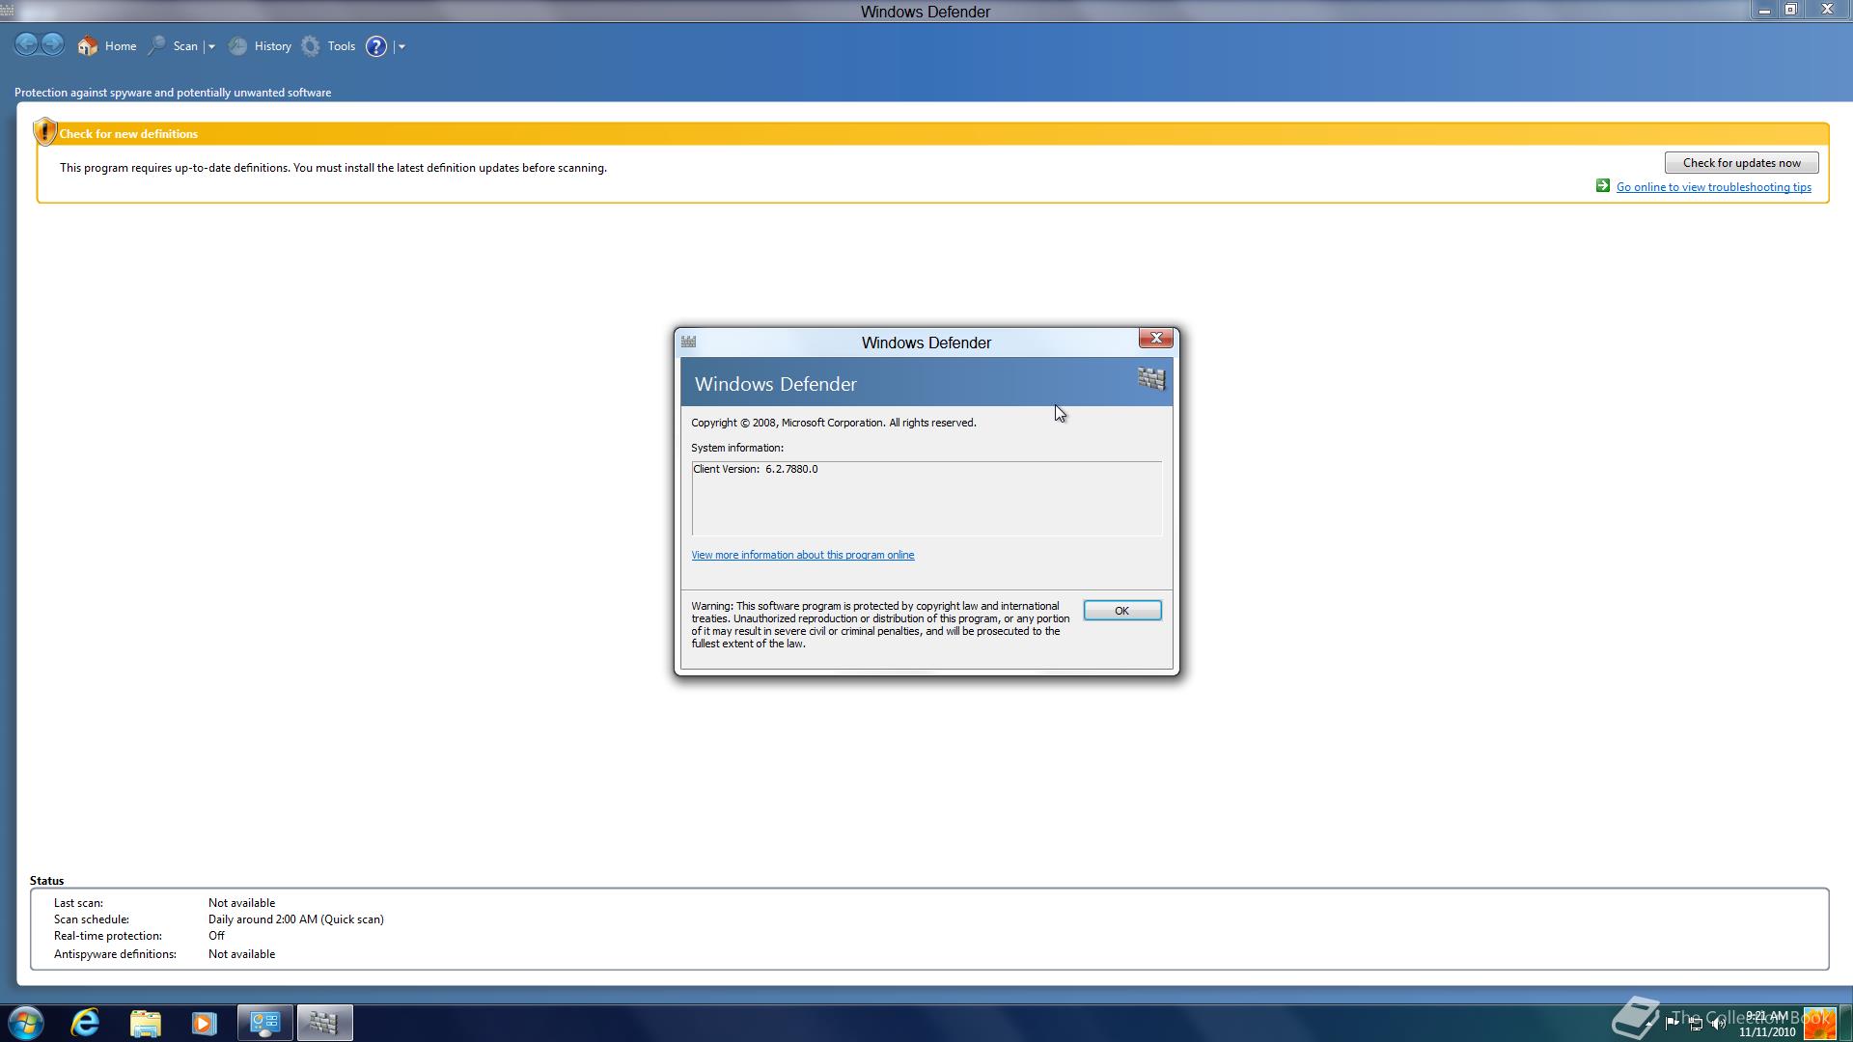
Task: Open the History clock icon
Action: (238, 46)
